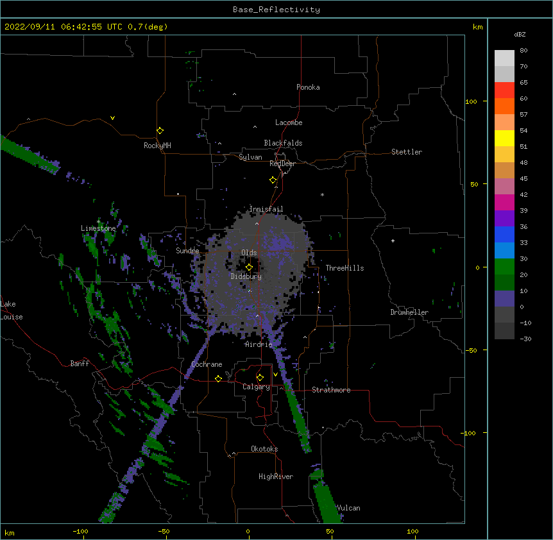Select the 80 dBZ light gray swatch

point(504,58)
